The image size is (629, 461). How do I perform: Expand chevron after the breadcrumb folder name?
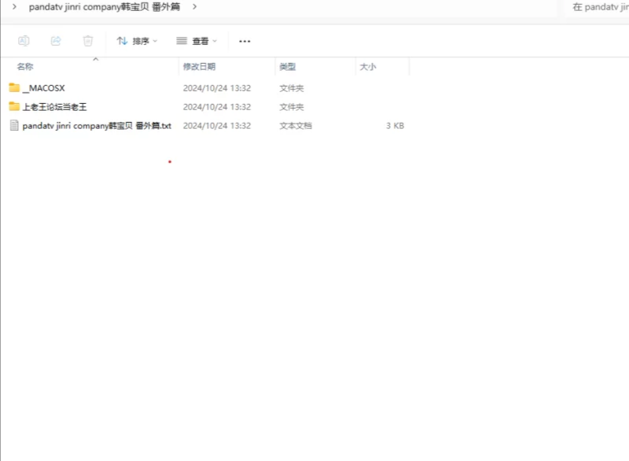click(194, 7)
